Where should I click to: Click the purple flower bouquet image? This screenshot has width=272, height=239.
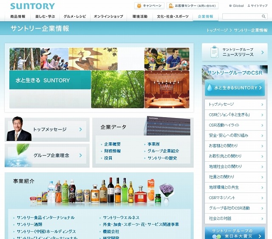click(166, 193)
